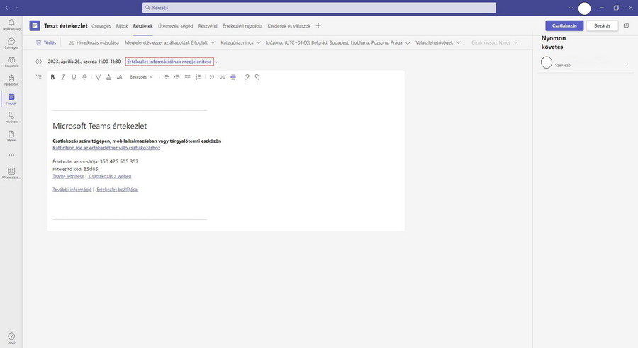The width and height of the screenshot is (638, 348).
Task: Open the Értekezlet beállításai link
Action: (x=117, y=190)
